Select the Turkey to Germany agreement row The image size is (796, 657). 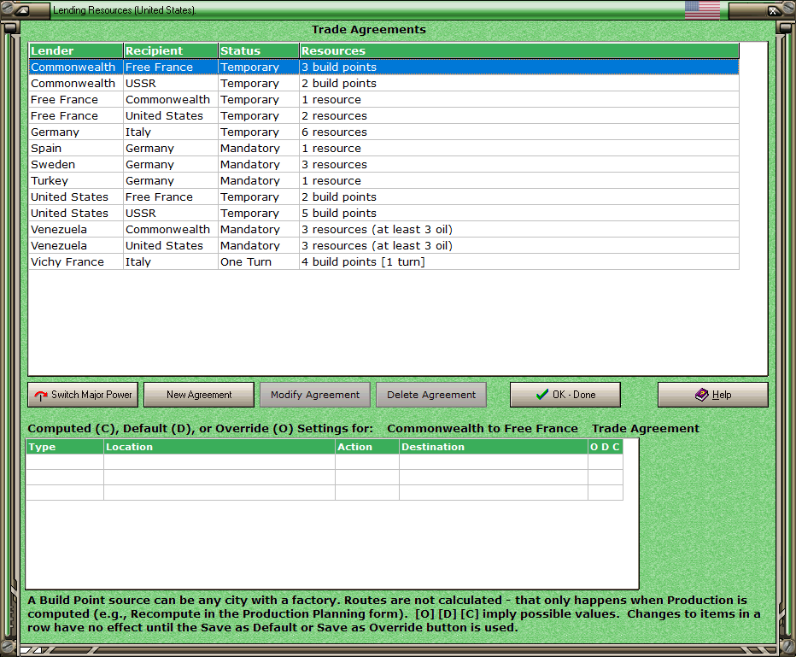(383, 181)
